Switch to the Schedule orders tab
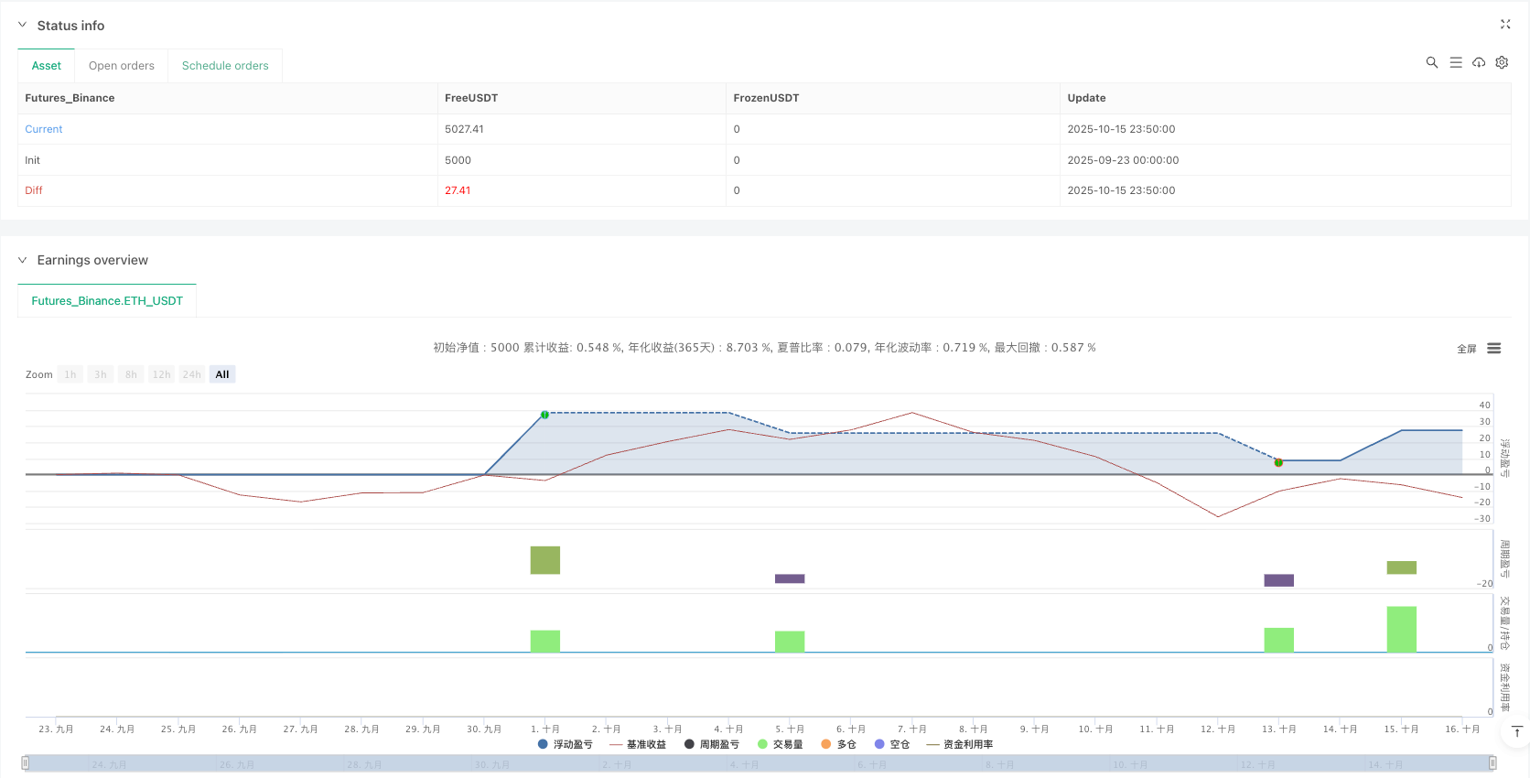 (x=225, y=66)
